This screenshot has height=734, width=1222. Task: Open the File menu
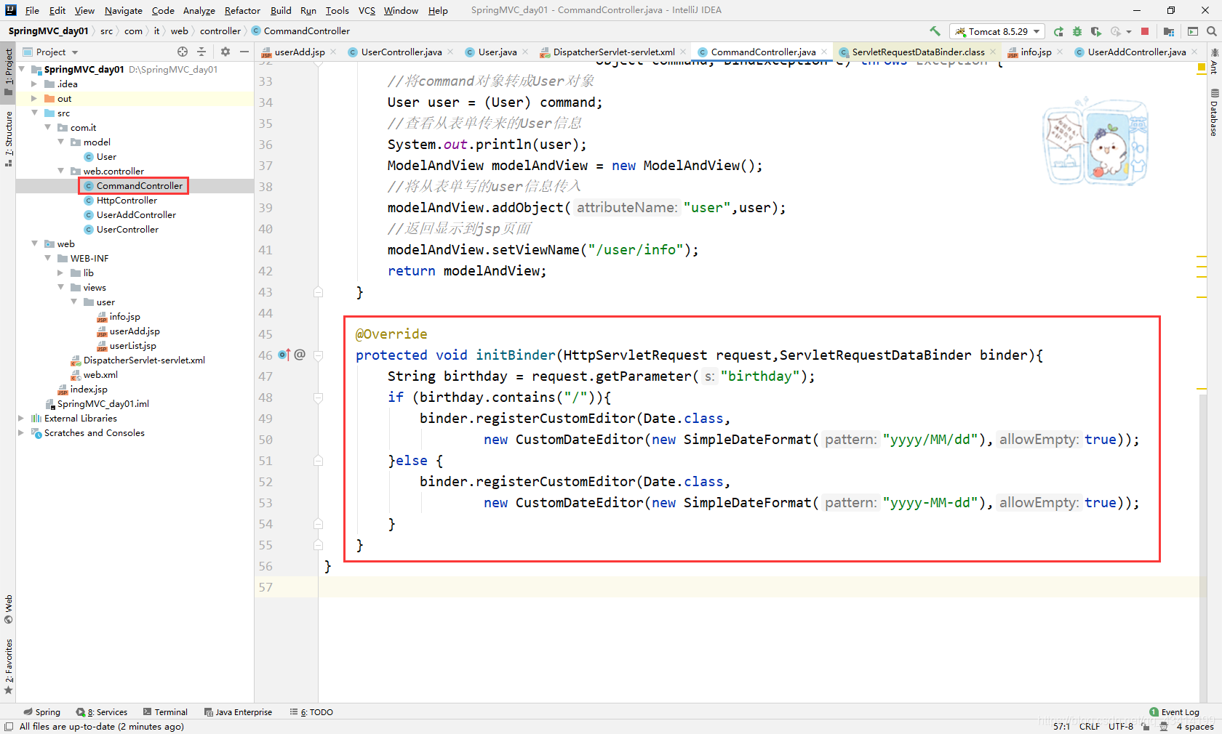click(32, 10)
